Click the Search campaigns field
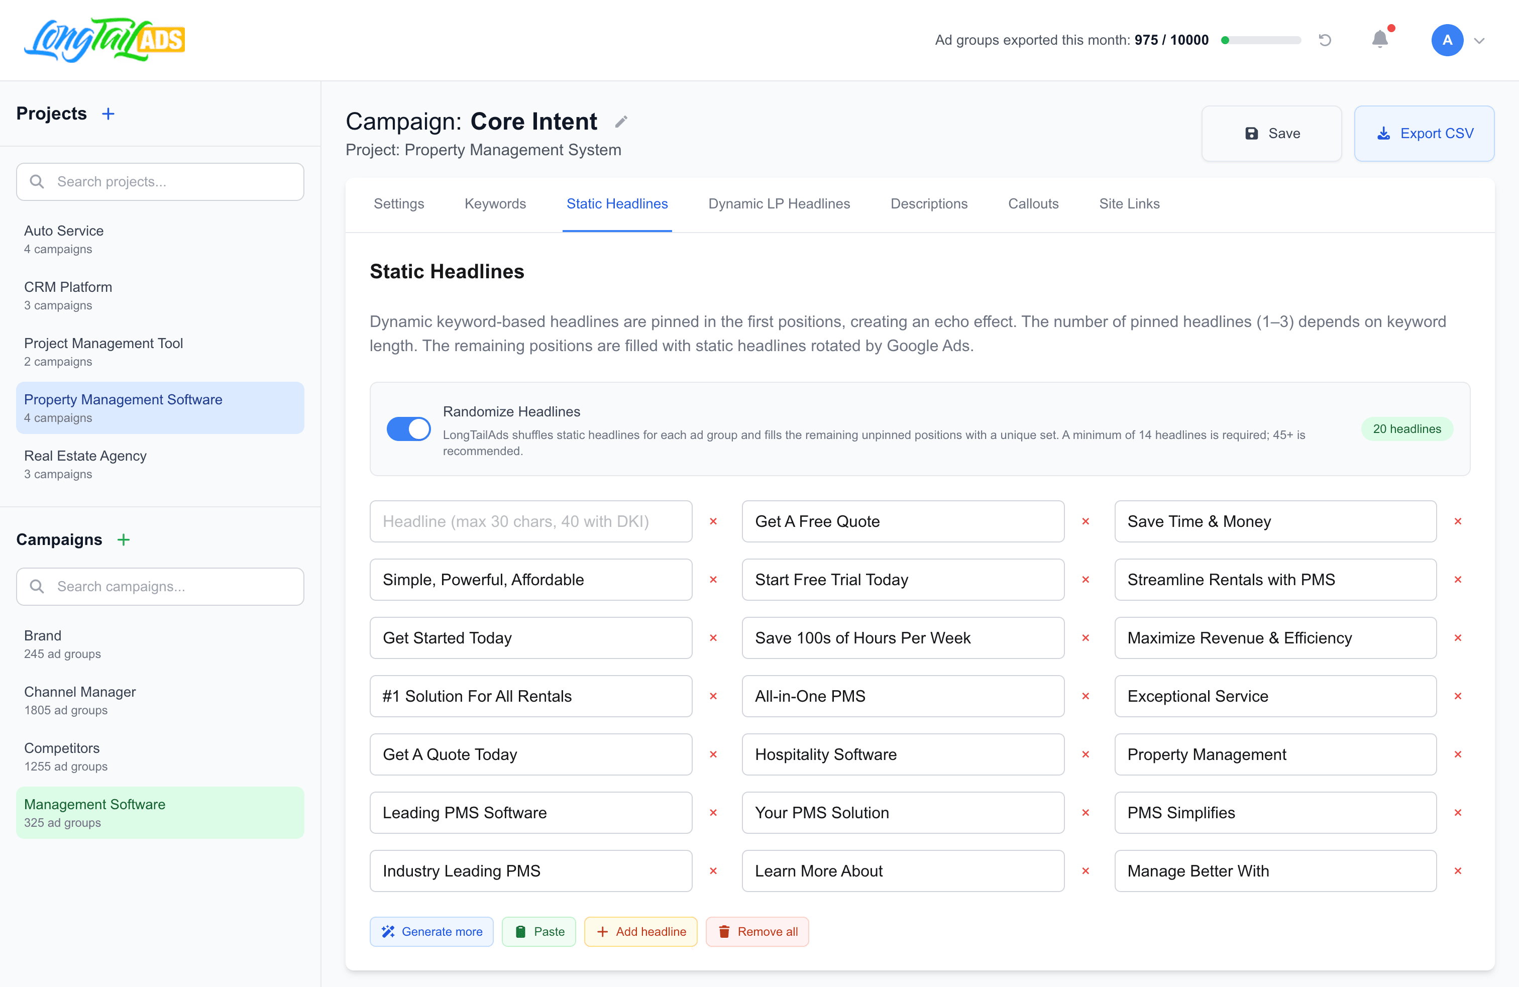Image resolution: width=1519 pixels, height=987 pixels. coord(160,586)
